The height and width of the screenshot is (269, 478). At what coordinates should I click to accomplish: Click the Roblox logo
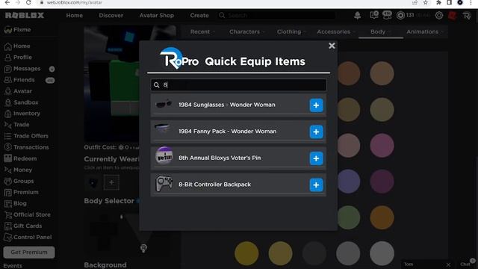25,15
